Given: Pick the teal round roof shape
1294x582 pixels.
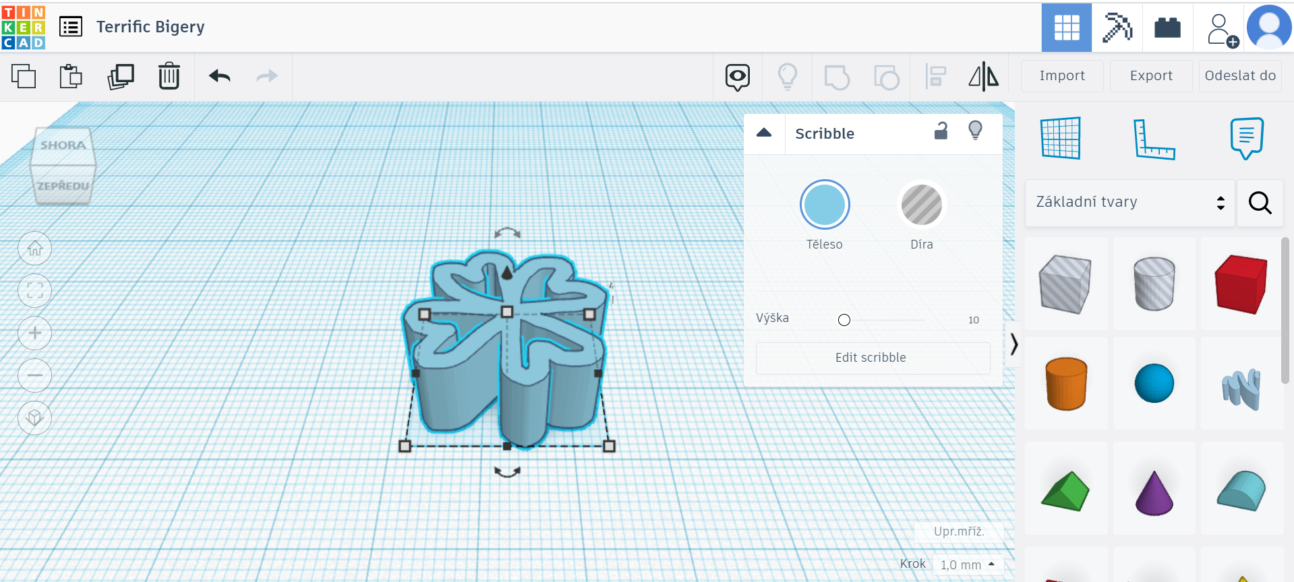Looking at the screenshot, I should tap(1241, 490).
